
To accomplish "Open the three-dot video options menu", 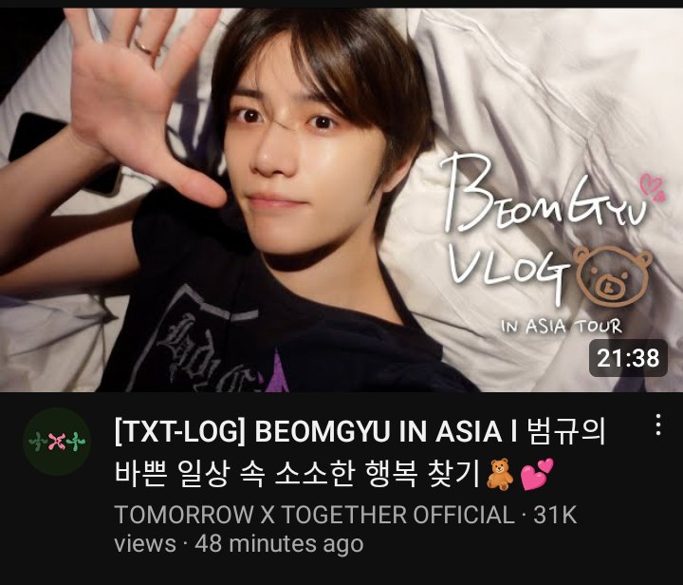I will [658, 425].
